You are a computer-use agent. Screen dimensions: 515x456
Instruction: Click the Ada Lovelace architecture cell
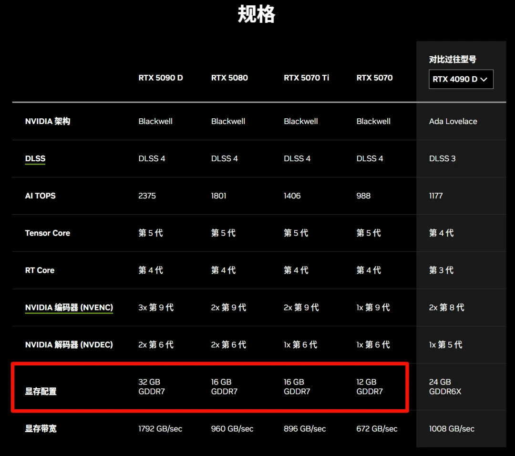(453, 121)
